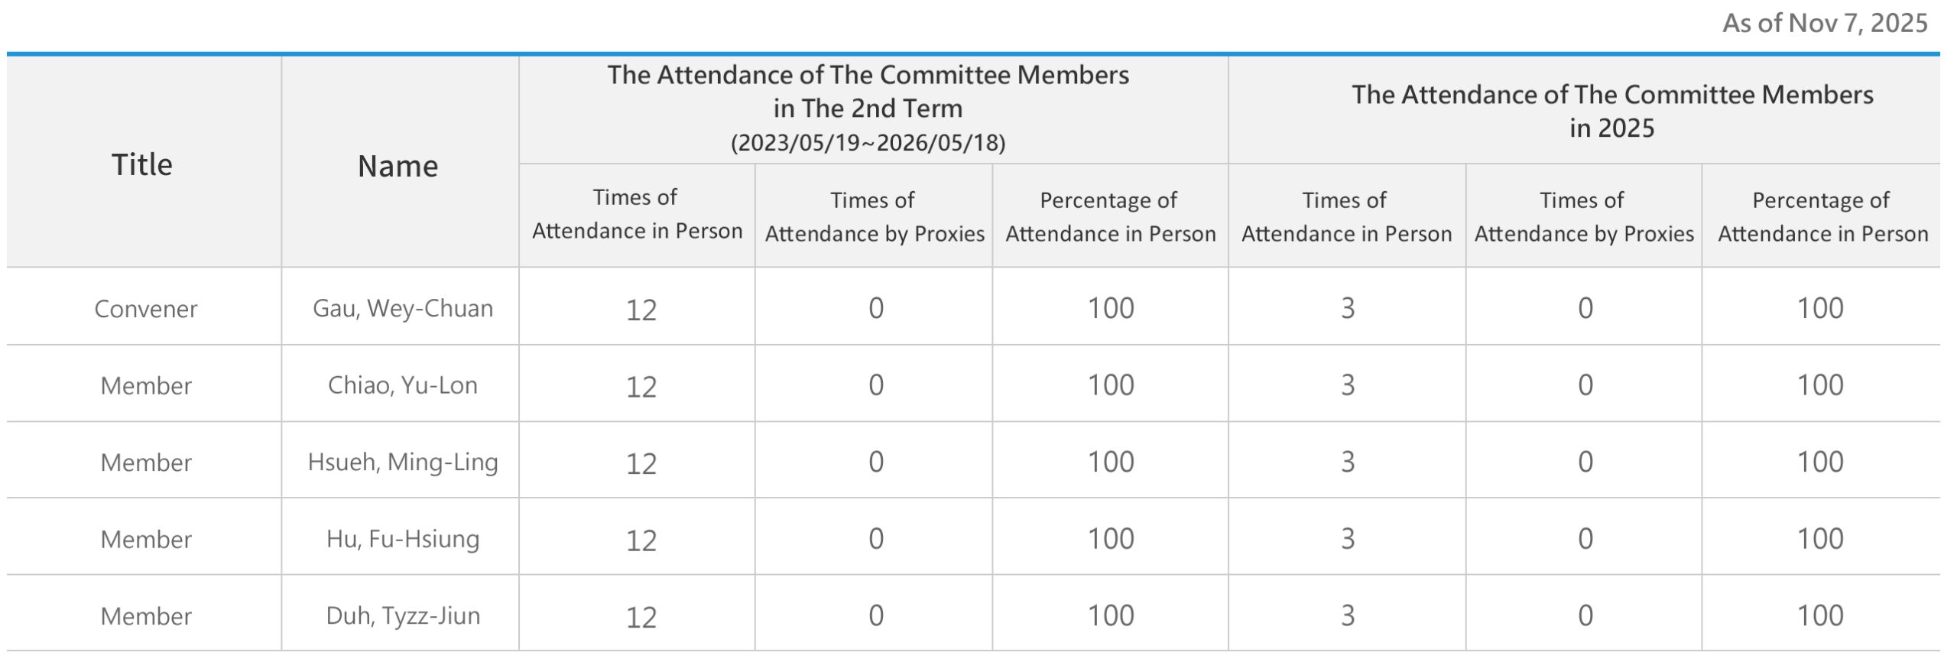This screenshot has height=662, width=1957.
Task: Click the Name column header
Action: (398, 166)
